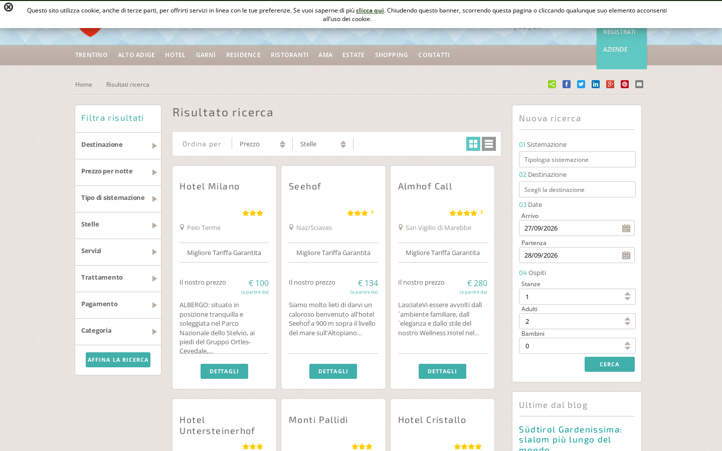The width and height of the screenshot is (722, 451).
Task: Sort results by Prezzo
Action: coord(262,144)
